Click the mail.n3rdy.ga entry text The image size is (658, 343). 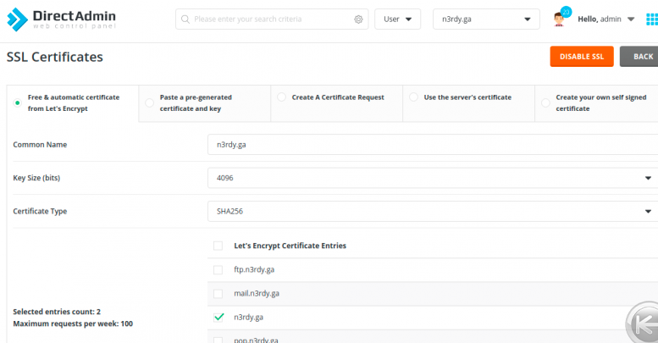tap(257, 294)
